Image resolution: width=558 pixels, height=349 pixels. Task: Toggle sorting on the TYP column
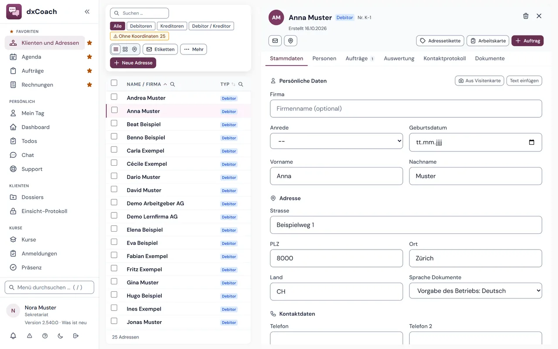coord(233,84)
